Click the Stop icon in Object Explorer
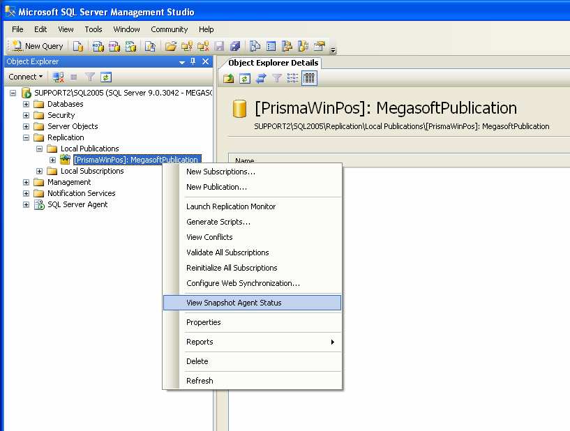 74,77
